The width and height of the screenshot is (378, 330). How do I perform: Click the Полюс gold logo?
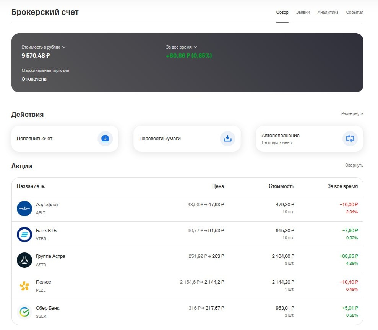click(24, 286)
